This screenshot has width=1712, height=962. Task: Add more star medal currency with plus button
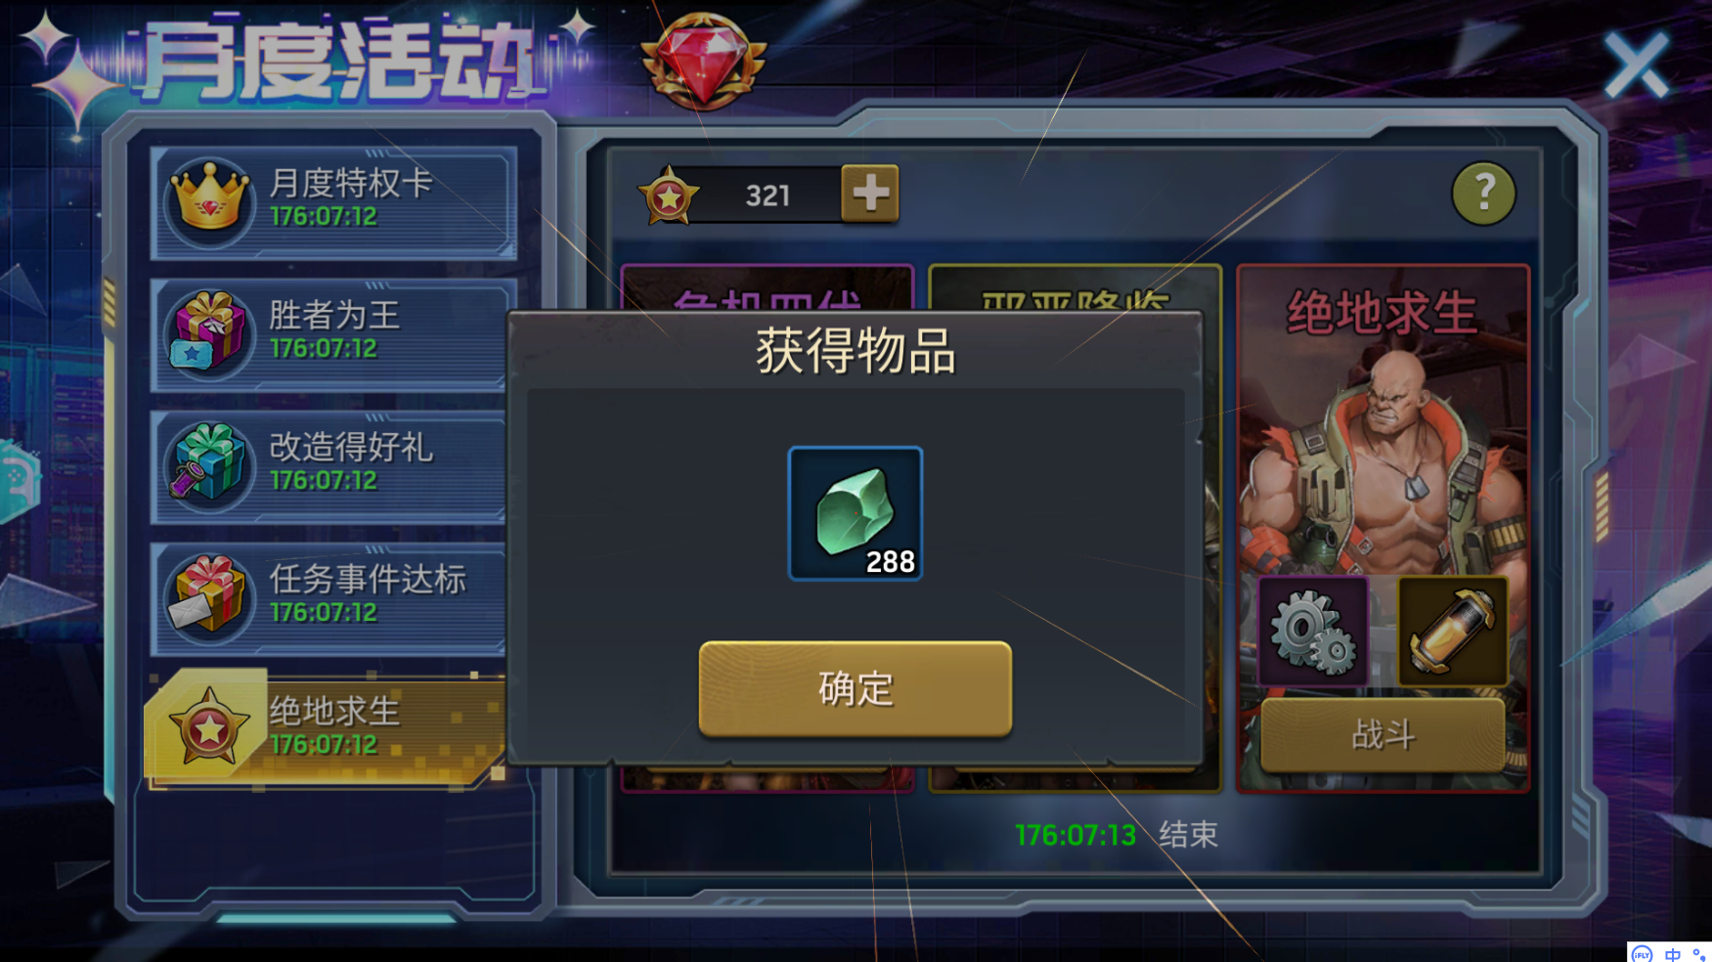[869, 194]
